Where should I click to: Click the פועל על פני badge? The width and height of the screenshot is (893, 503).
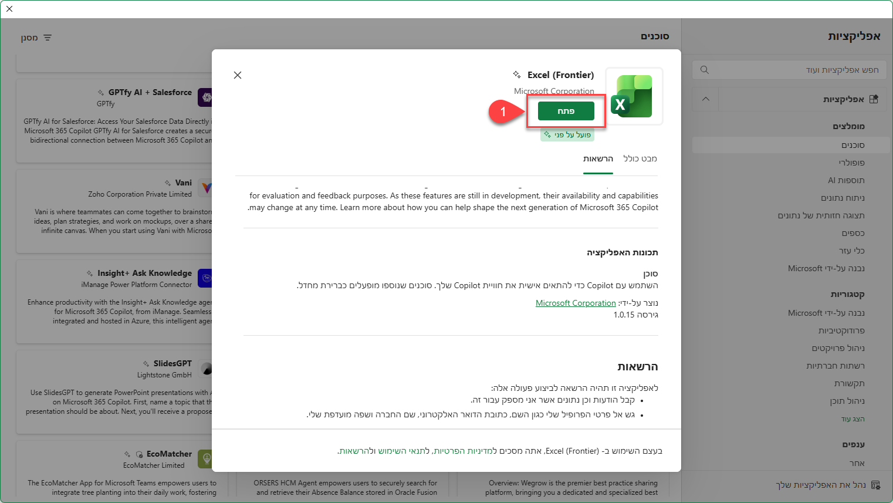click(567, 135)
